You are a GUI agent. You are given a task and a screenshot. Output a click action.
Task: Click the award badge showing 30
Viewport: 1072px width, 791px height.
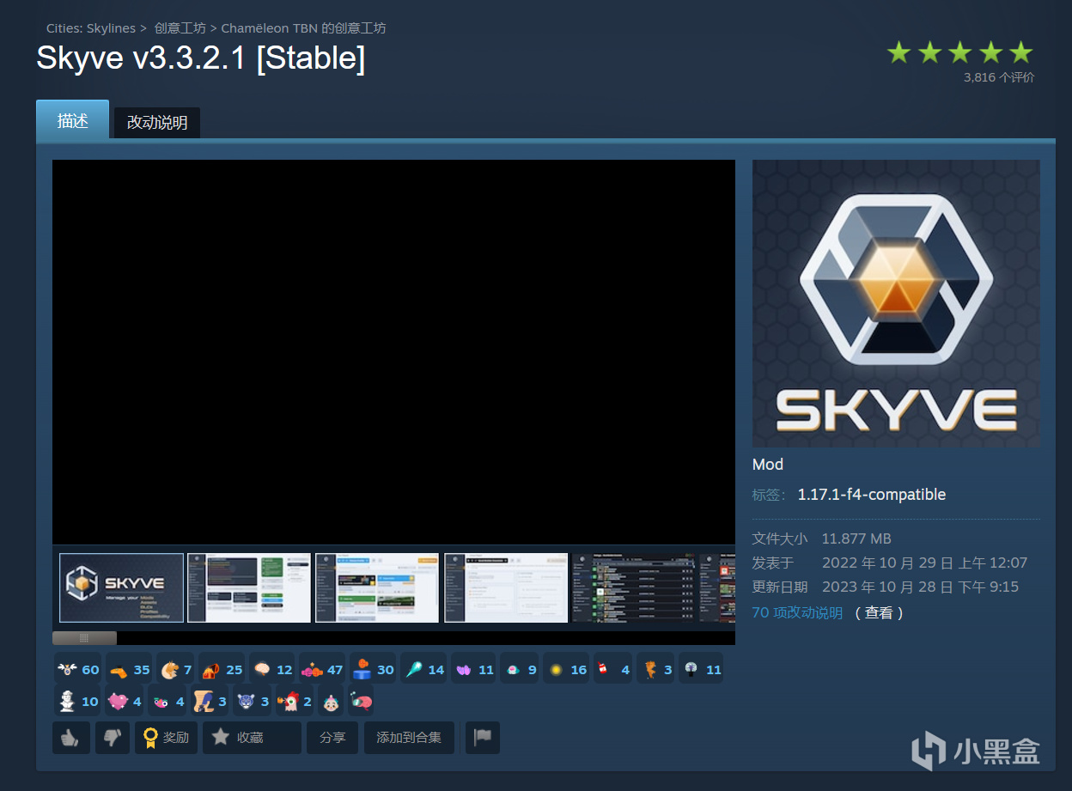tap(373, 669)
